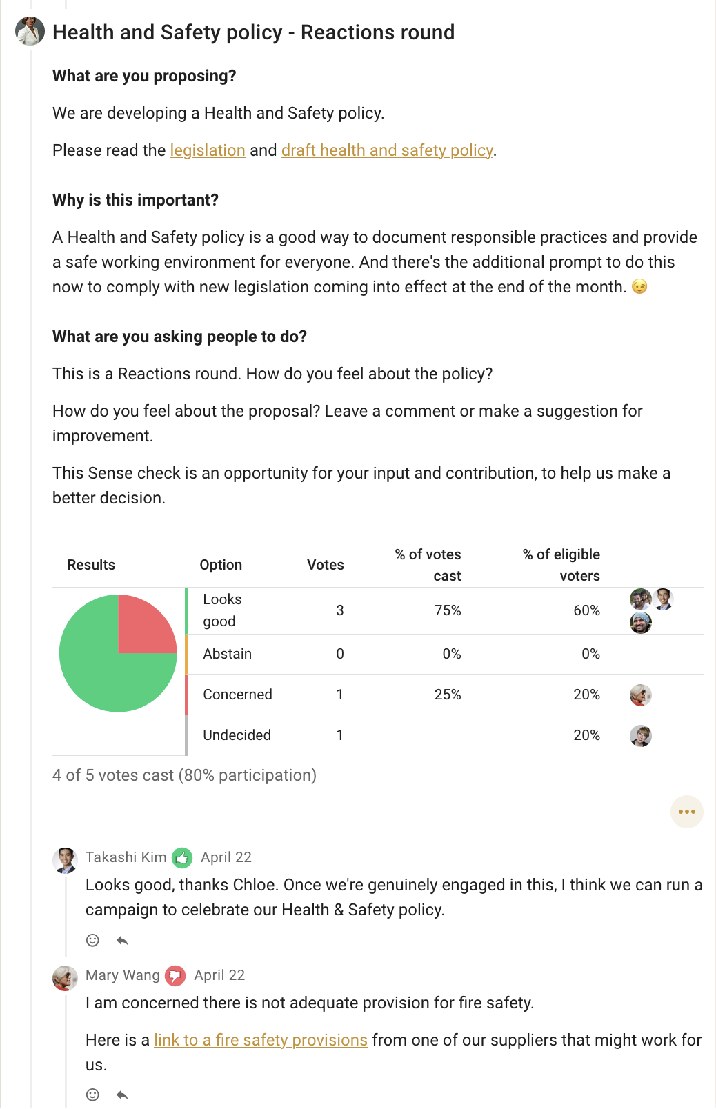The height and width of the screenshot is (1109, 716).
Task: Open the three-dot options menu below poll
Action: 687,812
